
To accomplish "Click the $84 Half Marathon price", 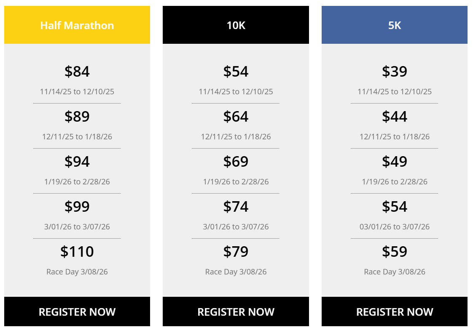I will (77, 72).
